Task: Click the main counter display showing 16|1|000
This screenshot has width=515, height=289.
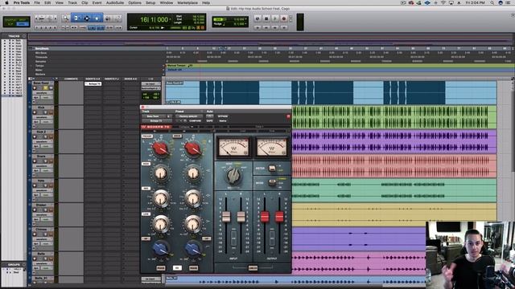Action: (154, 19)
